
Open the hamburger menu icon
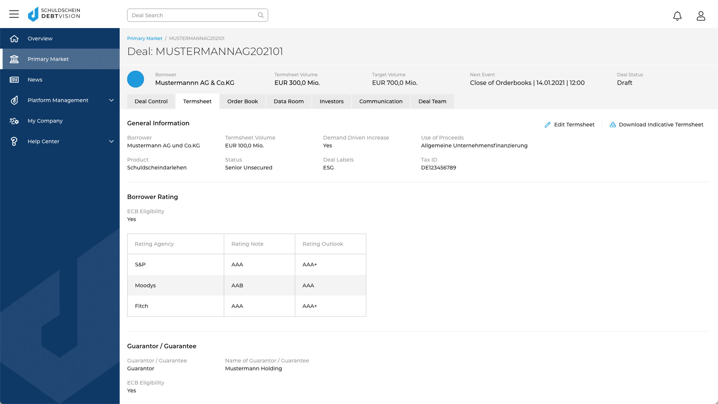[14, 15]
